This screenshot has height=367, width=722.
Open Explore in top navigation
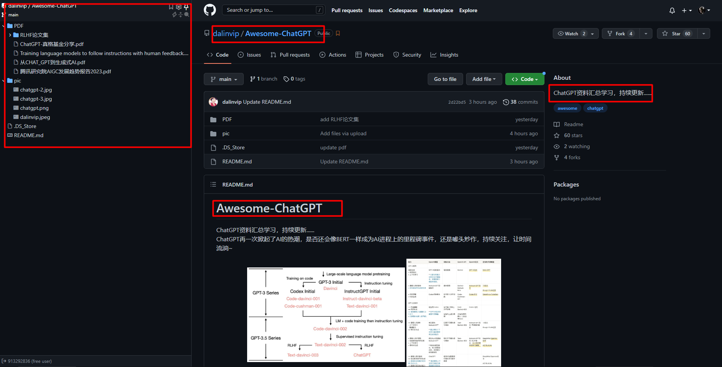pos(468,10)
